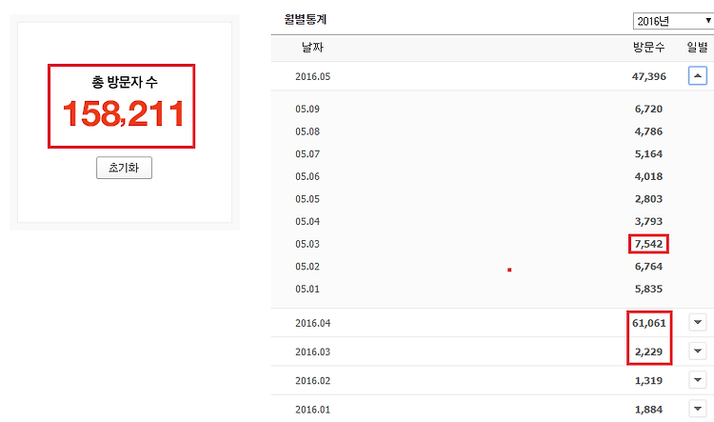Image resolution: width=714 pixels, height=422 pixels.
Task: Click the 총 방문자 수 label
Action: (125, 82)
